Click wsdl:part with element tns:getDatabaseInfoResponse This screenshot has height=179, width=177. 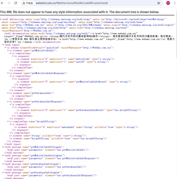coord(52,175)
